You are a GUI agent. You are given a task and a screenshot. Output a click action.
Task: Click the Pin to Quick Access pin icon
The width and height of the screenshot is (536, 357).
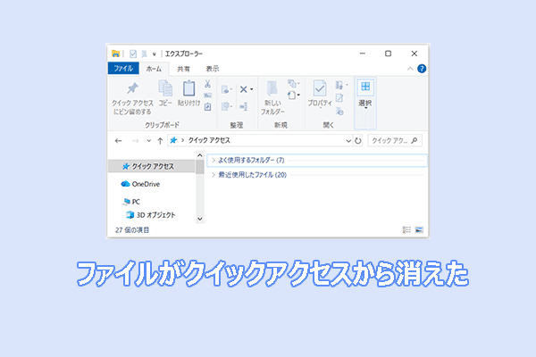[x=132, y=88]
